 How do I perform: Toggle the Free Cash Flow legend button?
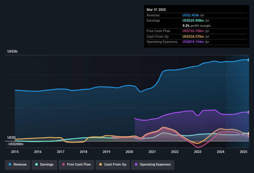pos(76,165)
